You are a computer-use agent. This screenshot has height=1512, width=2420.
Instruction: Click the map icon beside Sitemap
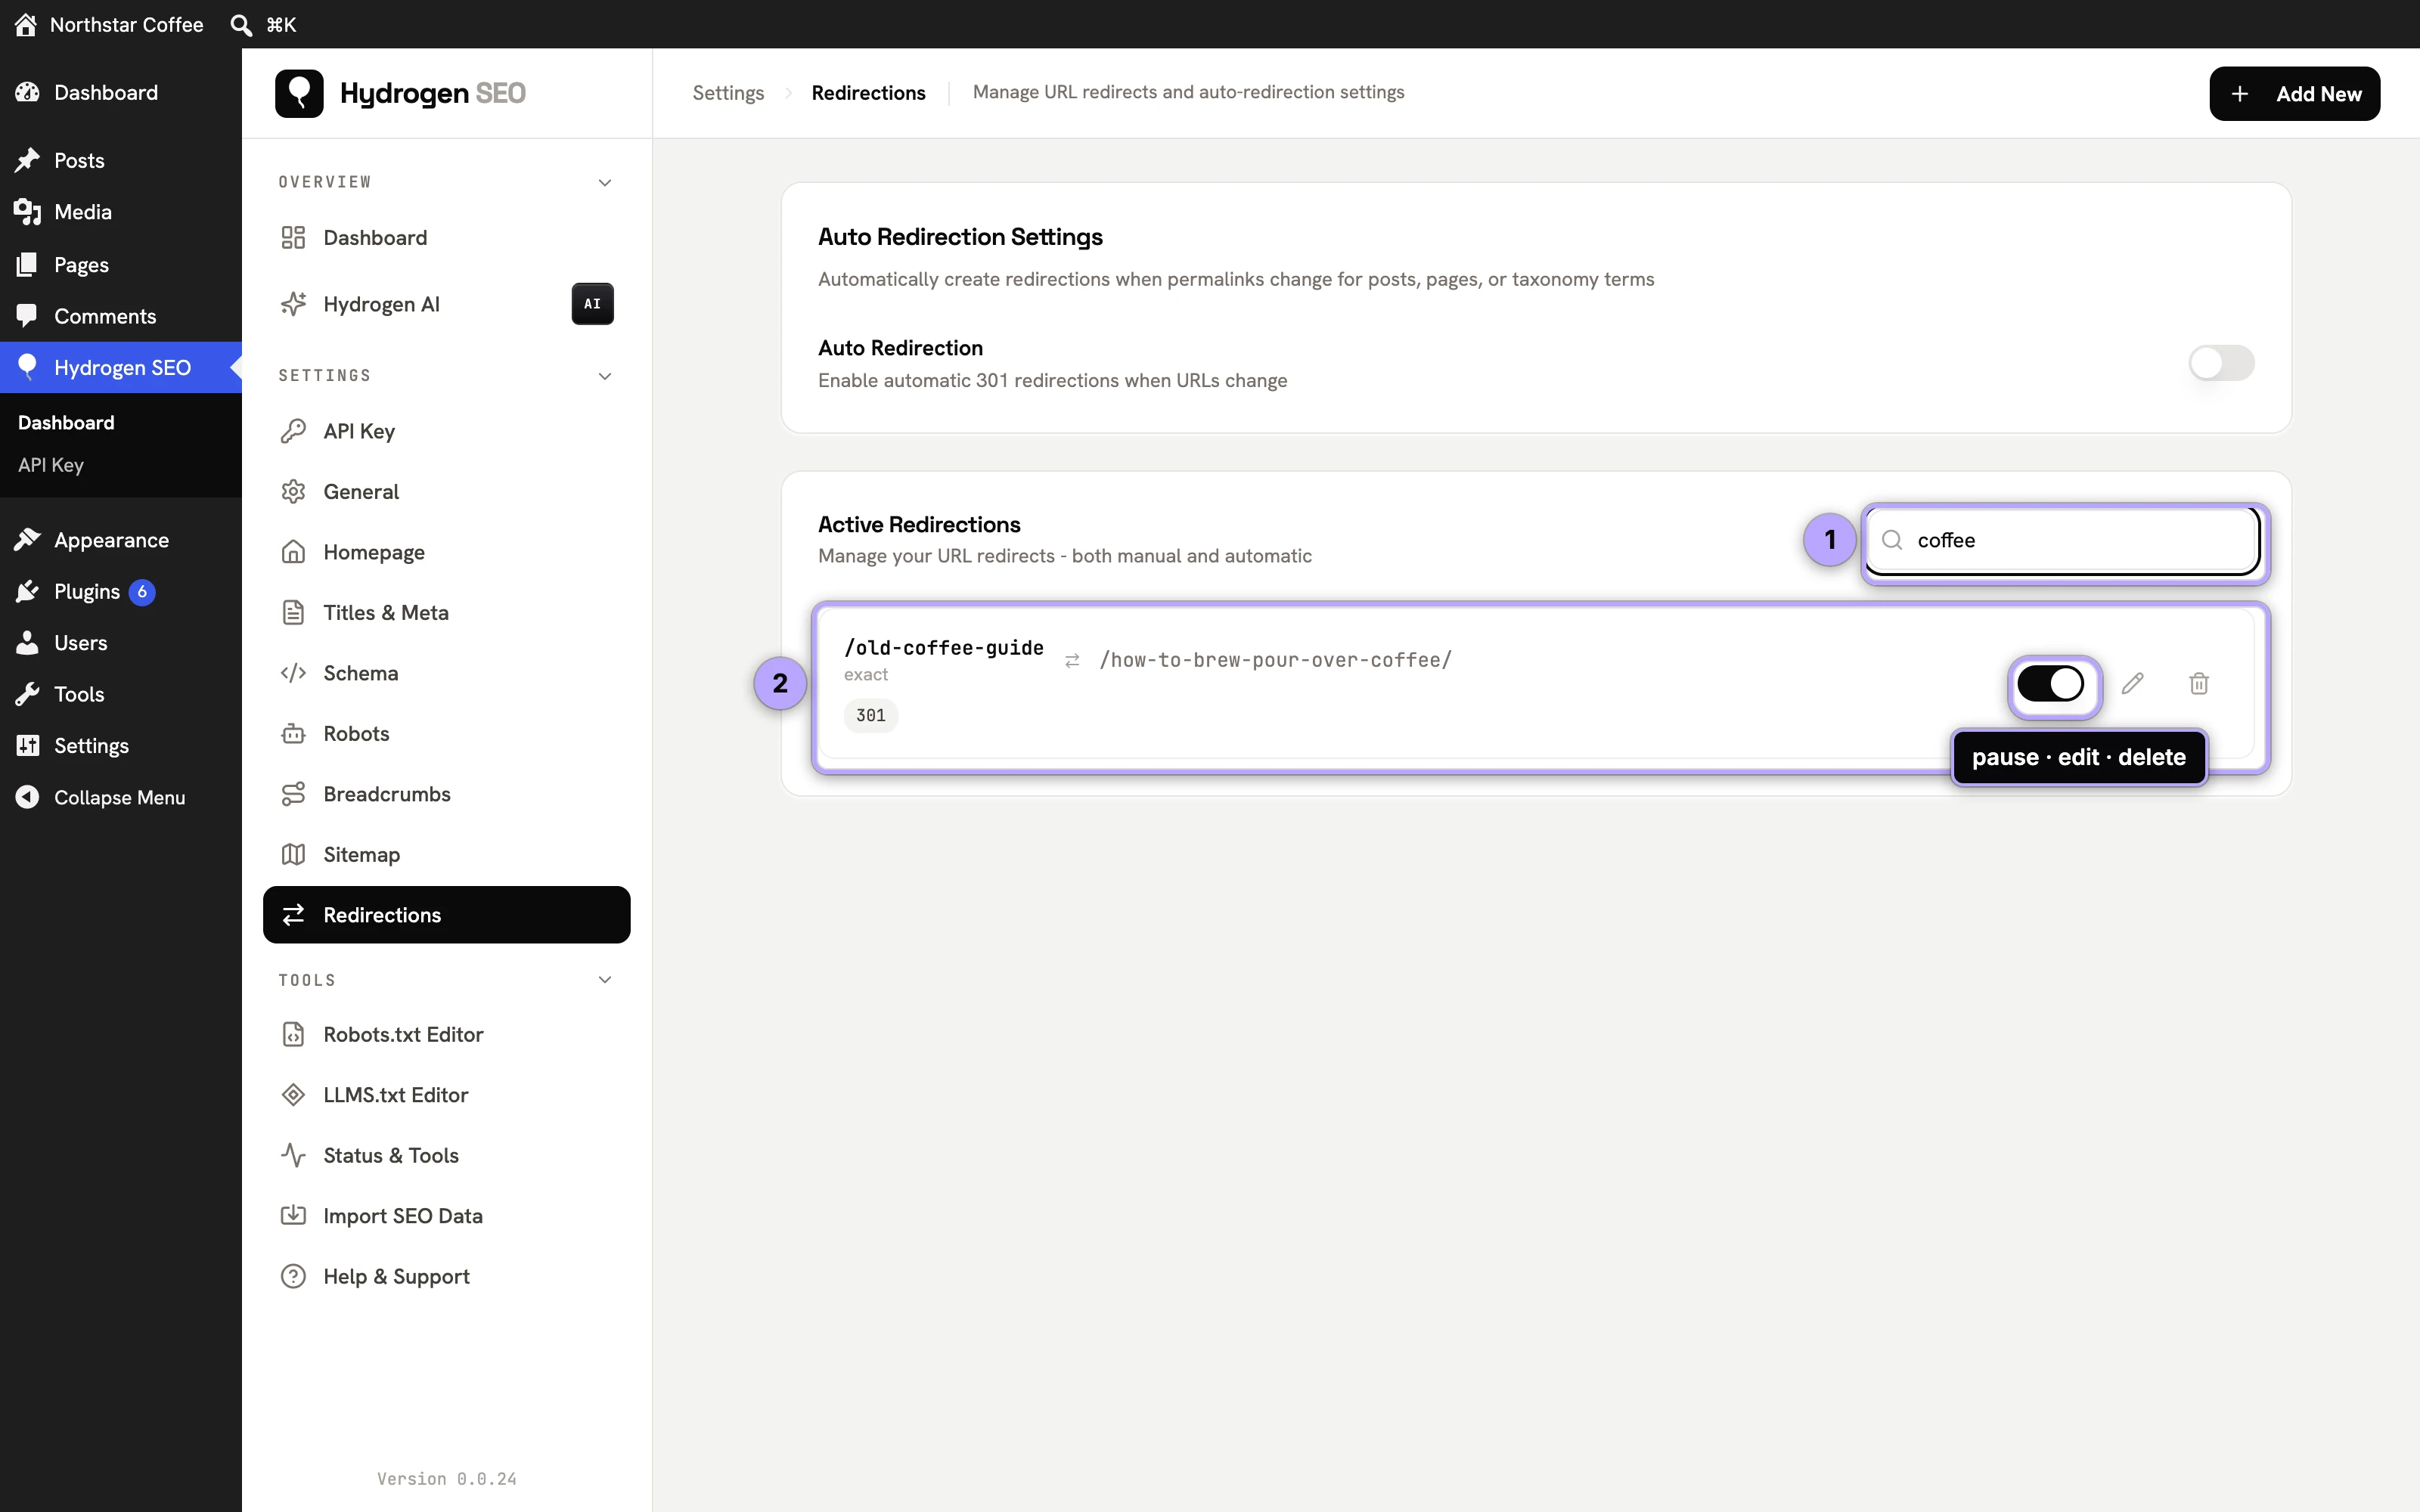(293, 855)
